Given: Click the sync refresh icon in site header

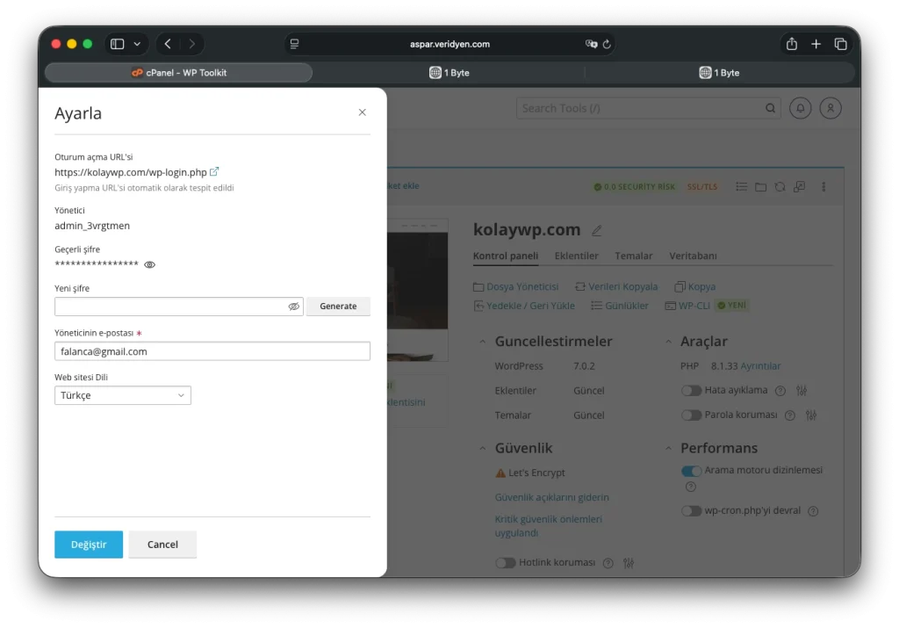Looking at the screenshot, I should tap(780, 187).
